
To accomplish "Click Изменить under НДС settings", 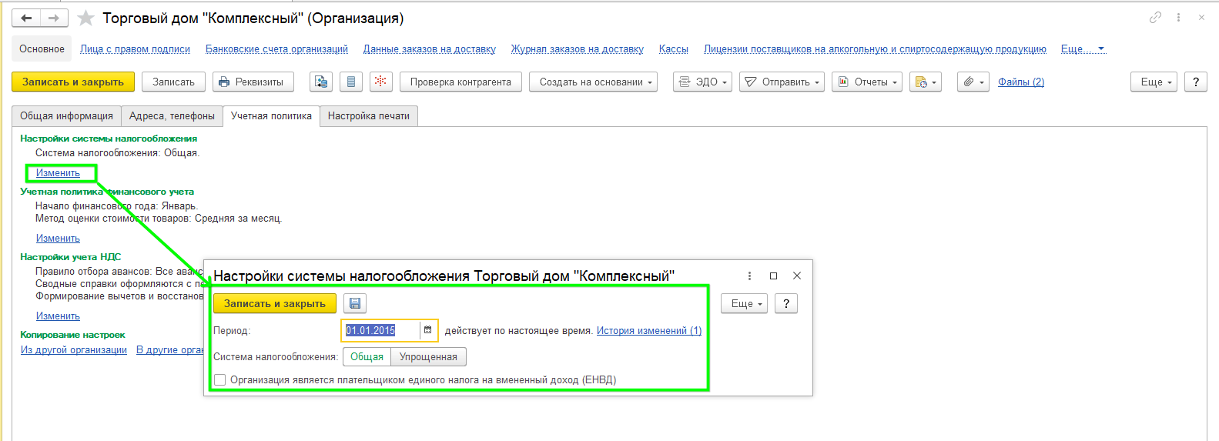I will click(58, 316).
